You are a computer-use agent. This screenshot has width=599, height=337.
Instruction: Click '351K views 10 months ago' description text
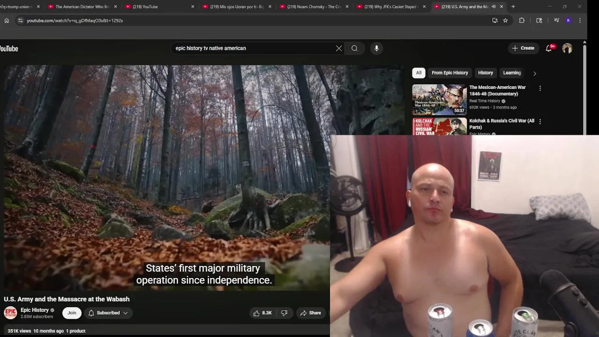[36, 331]
